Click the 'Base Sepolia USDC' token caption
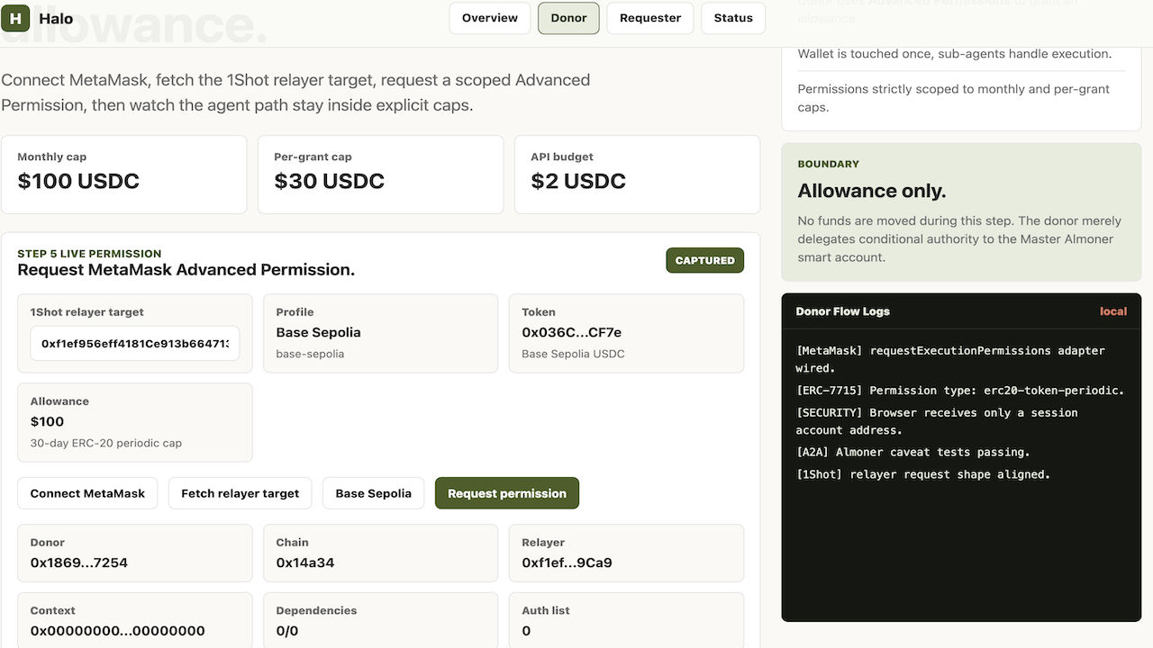The width and height of the screenshot is (1153, 648). click(x=573, y=354)
